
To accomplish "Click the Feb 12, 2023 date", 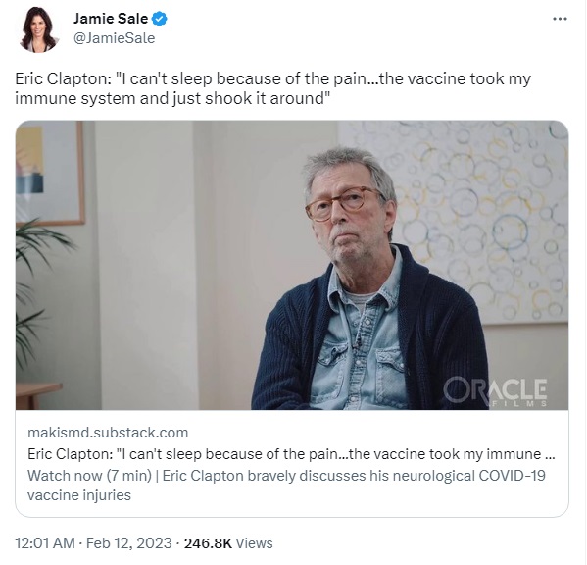I will pyautogui.click(x=128, y=543).
